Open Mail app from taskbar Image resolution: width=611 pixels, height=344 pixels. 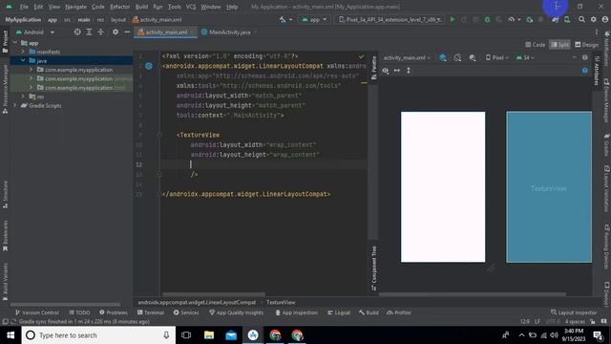[231, 335]
